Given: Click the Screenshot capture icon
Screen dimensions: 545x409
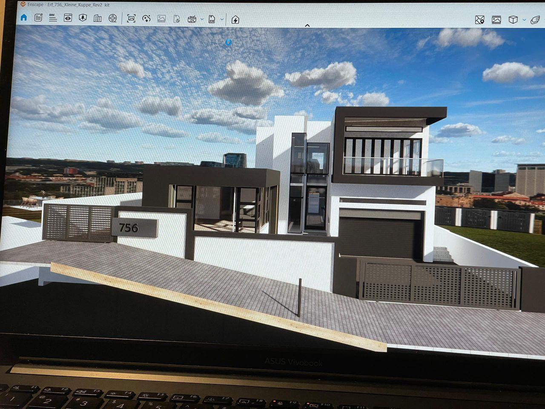Looking at the screenshot, I should pos(131,18).
